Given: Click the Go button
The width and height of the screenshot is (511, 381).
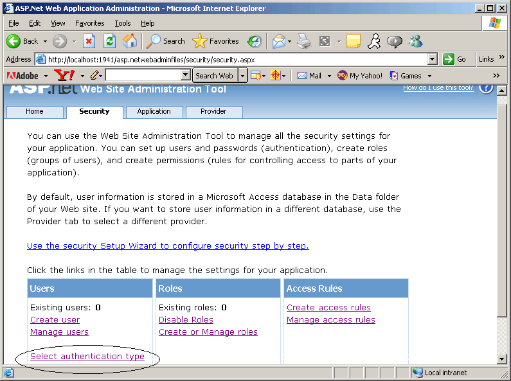Looking at the screenshot, I should 455,59.
